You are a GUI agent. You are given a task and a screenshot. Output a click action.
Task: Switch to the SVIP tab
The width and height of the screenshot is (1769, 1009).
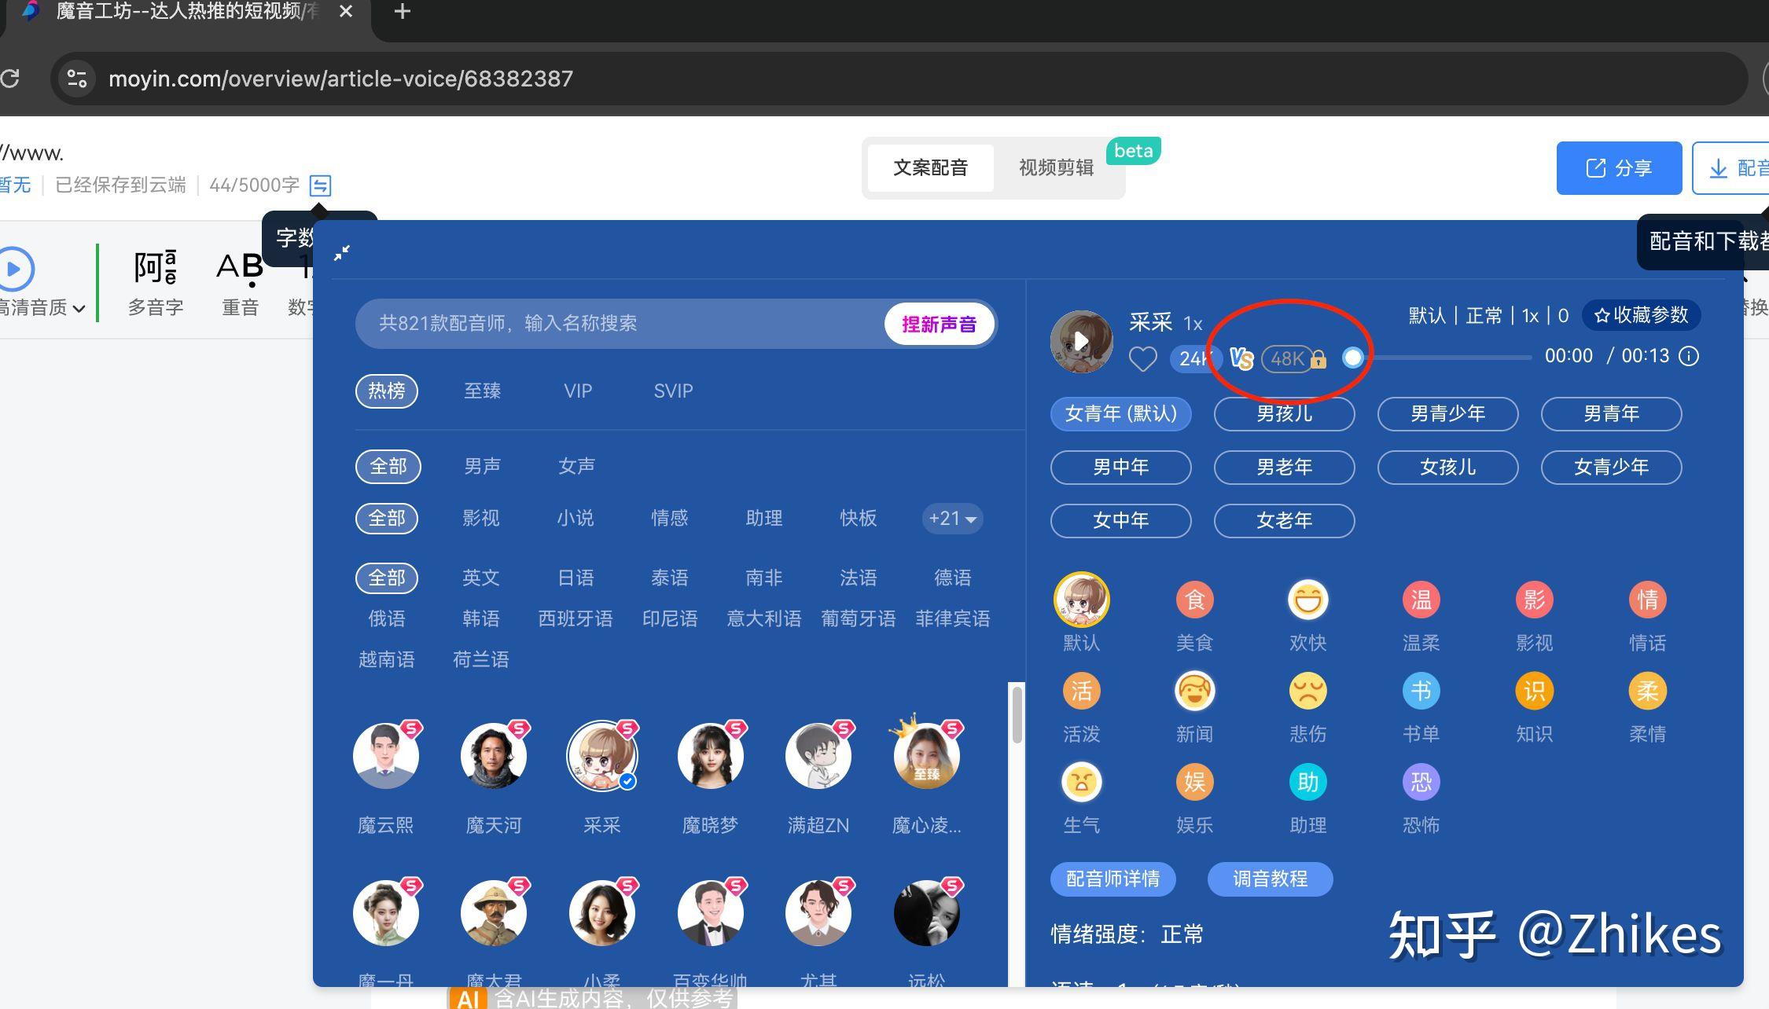click(x=673, y=391)
